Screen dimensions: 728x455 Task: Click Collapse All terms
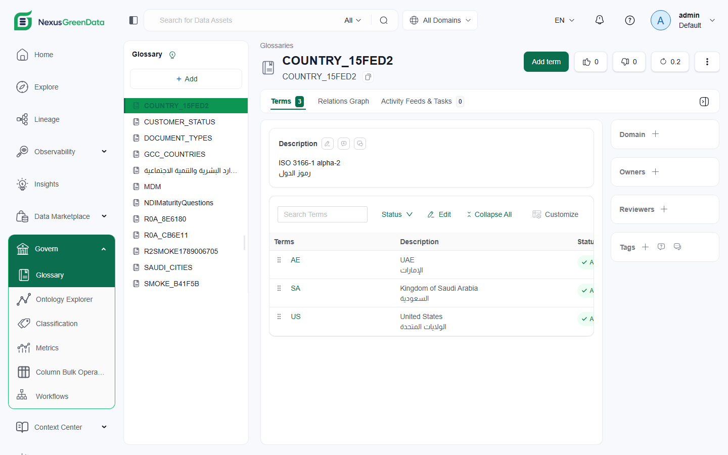coord(489,214)
